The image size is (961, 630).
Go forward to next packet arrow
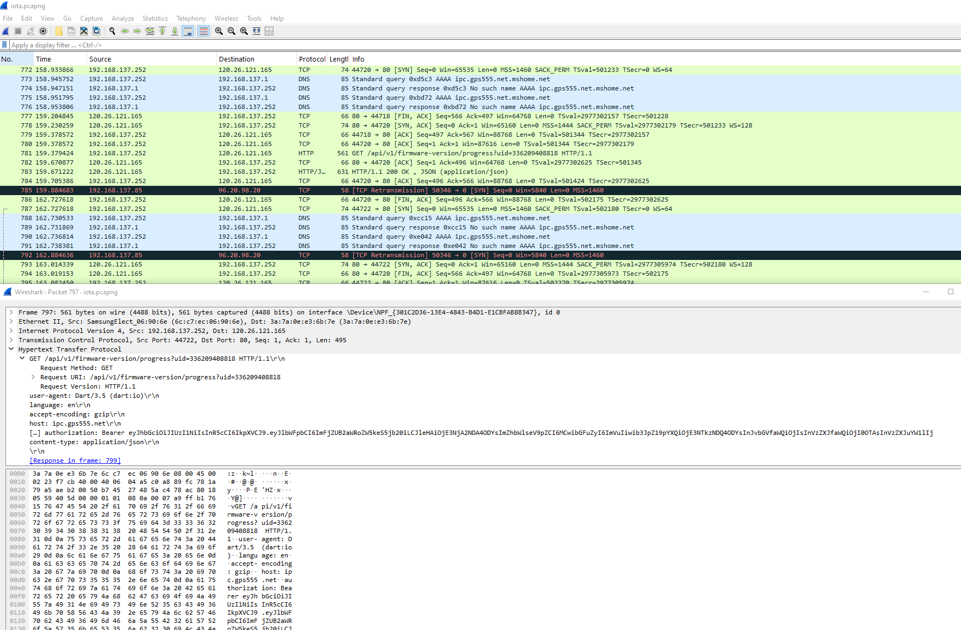tap(137, 31)
